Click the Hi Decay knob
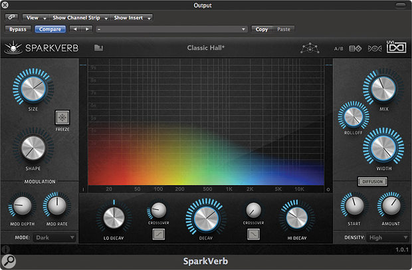The height and width of the screenshot is (270, 412). pyautogui.click(x=296, y=217)
